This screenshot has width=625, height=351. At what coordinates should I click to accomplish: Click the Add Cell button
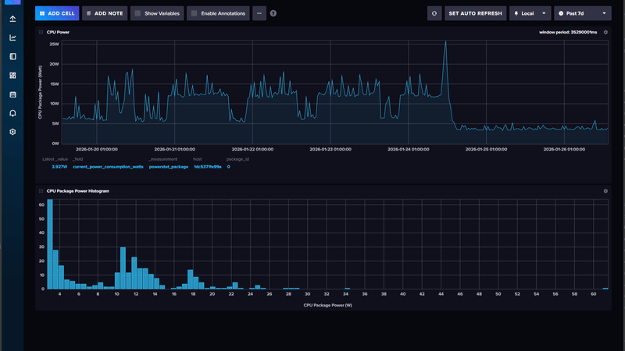[x=57, y=13]
